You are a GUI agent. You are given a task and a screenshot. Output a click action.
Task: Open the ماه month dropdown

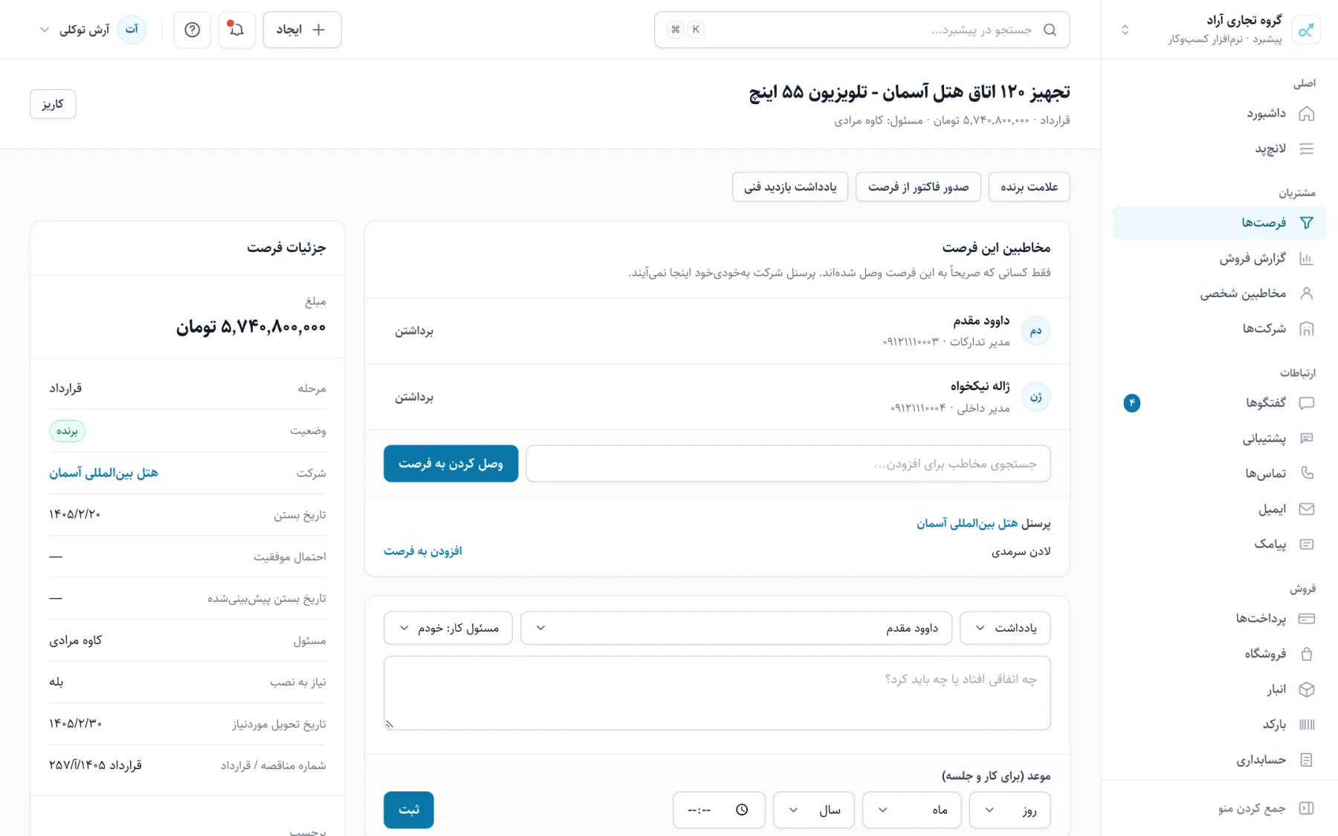[x=911, y=810]
